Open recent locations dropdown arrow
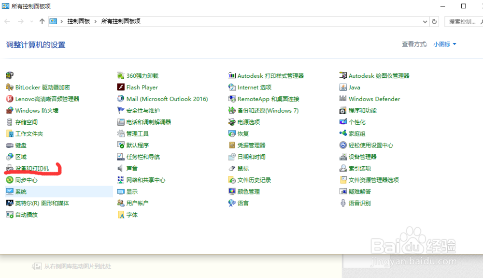The height and width of the screenshot is (278, 483). 31,22
